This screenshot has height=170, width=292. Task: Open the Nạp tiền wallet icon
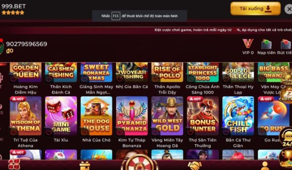(x=266, y=44)
